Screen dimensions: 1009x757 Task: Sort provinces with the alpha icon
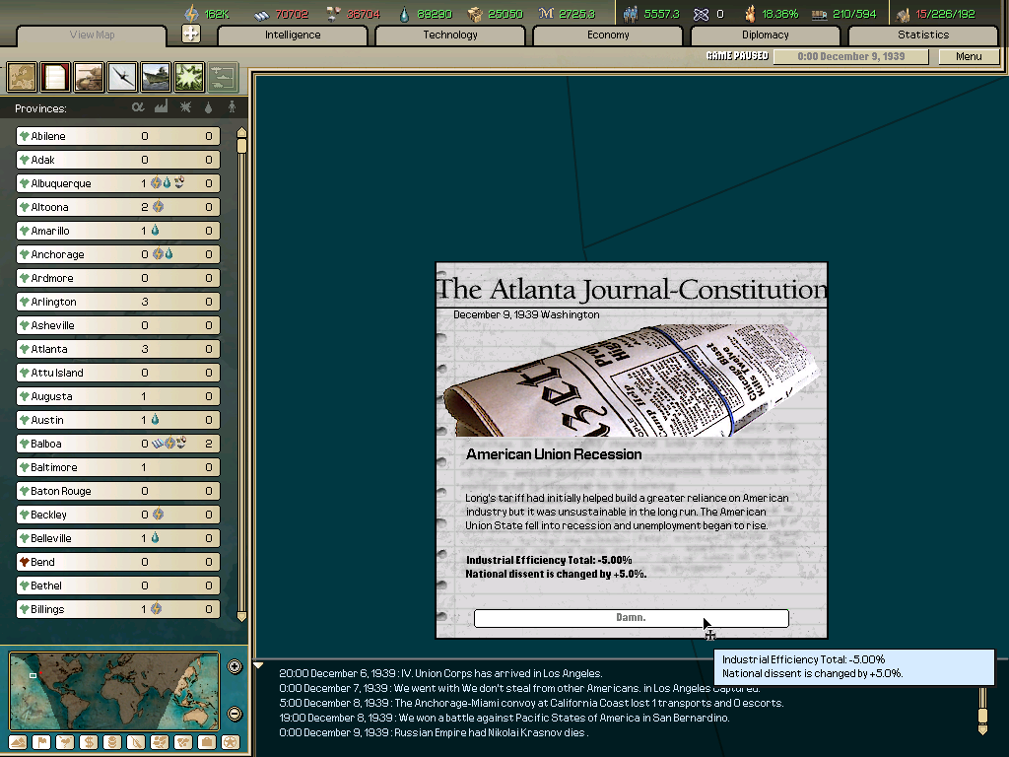click(x=137, y=107)
